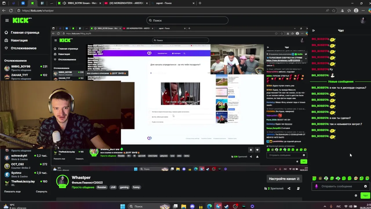The height and width of the screenshot is (209, 371).
Task: Click the РУС language indicator
Action: pos(339,206)
